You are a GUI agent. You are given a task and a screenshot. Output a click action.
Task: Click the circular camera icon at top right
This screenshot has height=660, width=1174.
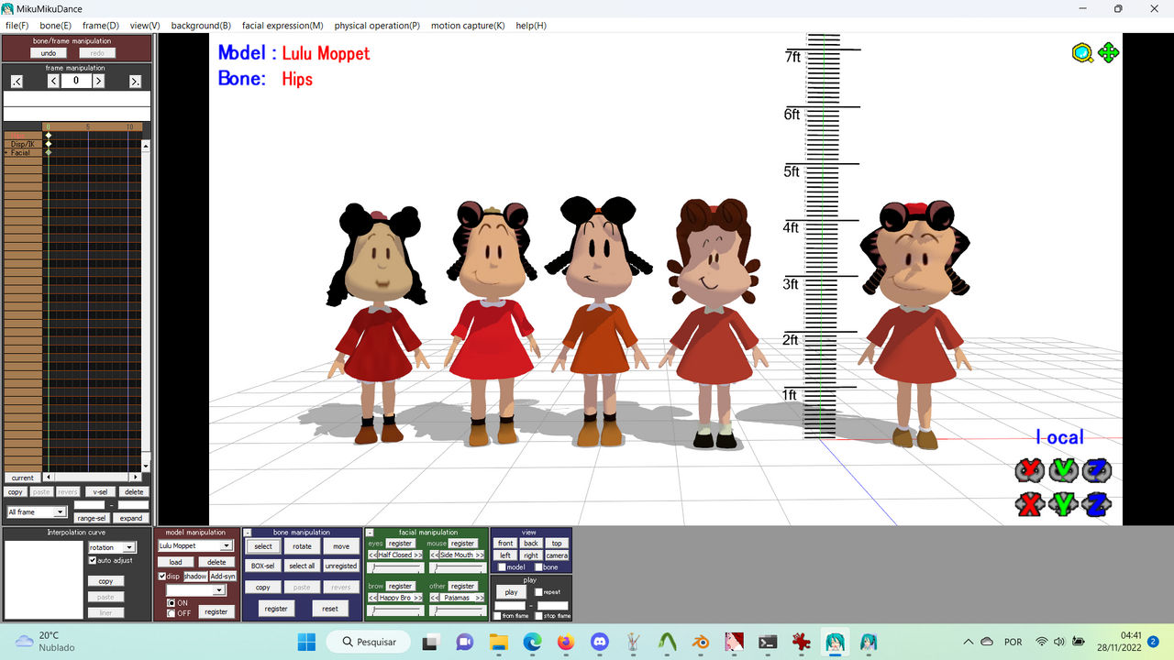pyautogui.click(x=1082, y=53)
